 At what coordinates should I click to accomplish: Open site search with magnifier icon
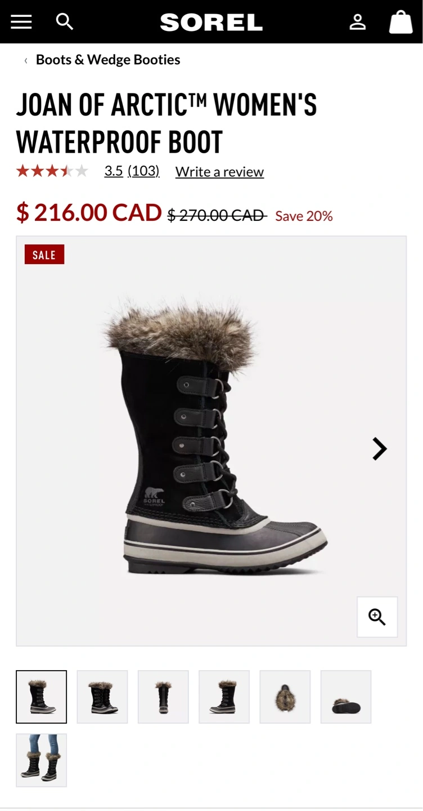pos(65,21)
